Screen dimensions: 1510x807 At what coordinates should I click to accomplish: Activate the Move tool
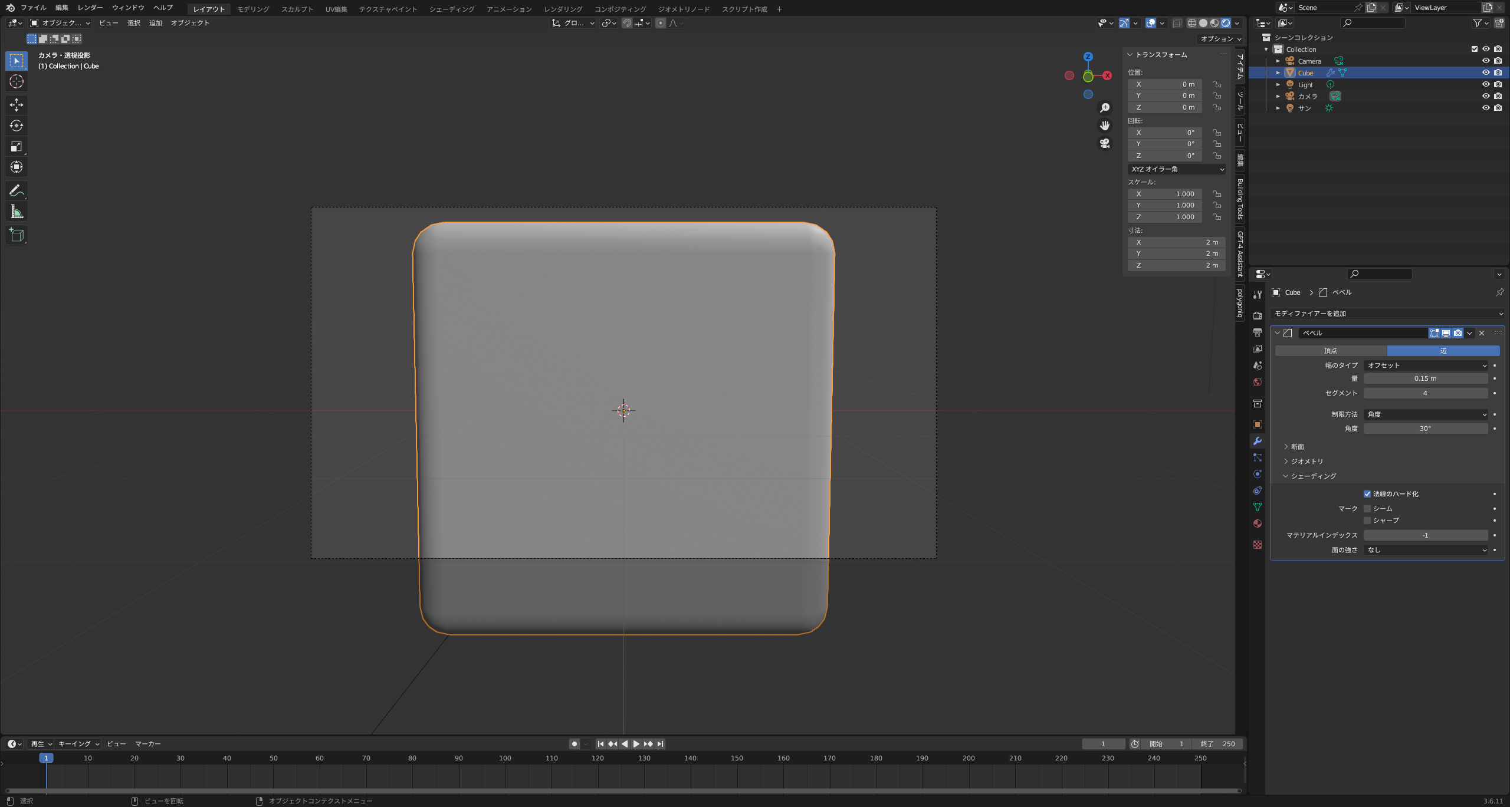(x=17, y=105)
